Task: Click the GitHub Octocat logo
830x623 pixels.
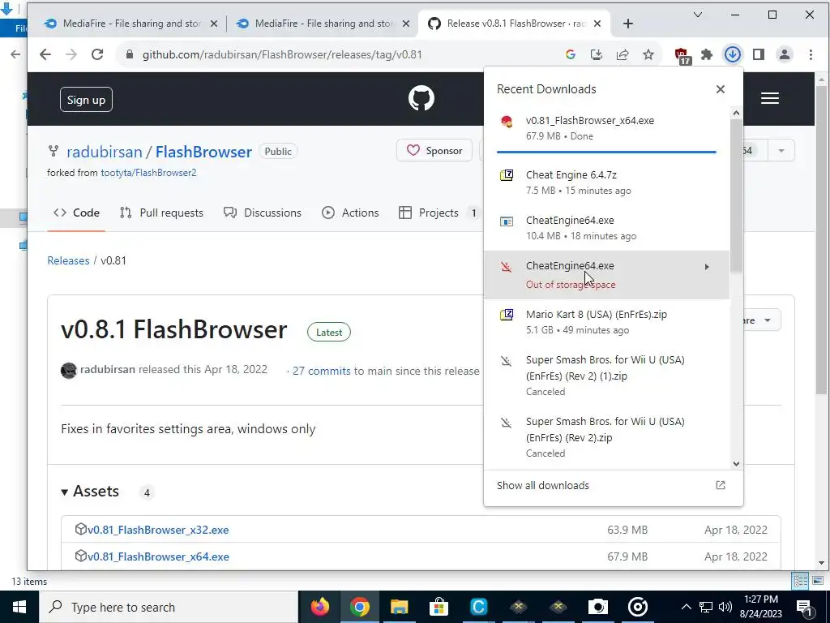Action: [x=421, y=98]
